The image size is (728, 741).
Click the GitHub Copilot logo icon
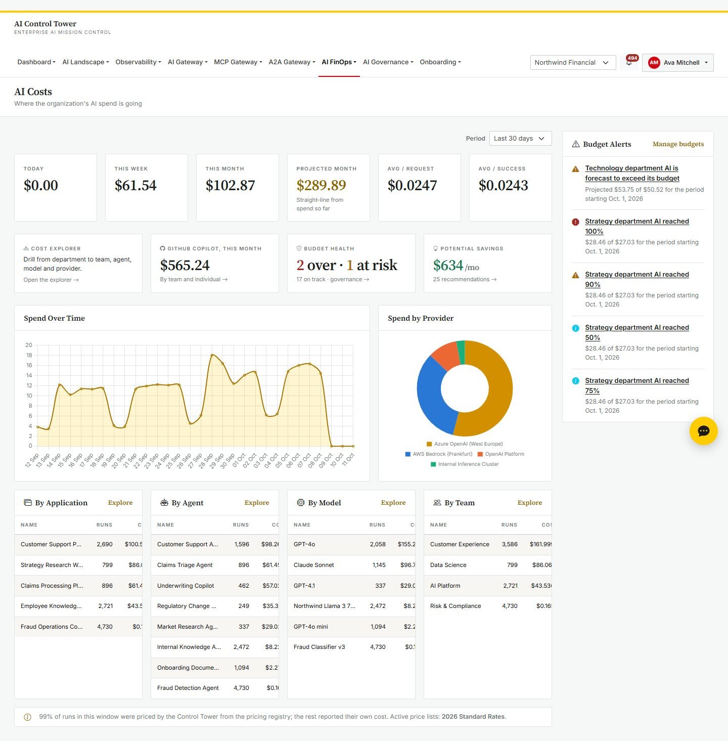tap(163, 248)
